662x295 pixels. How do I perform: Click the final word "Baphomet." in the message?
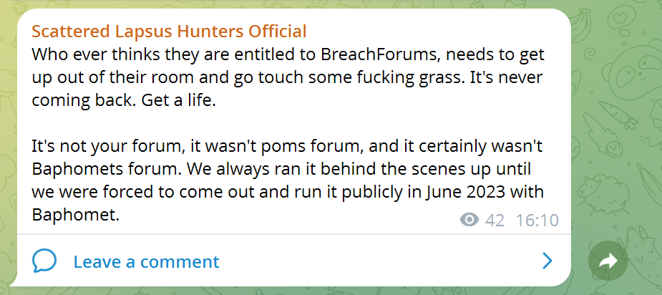75,215
